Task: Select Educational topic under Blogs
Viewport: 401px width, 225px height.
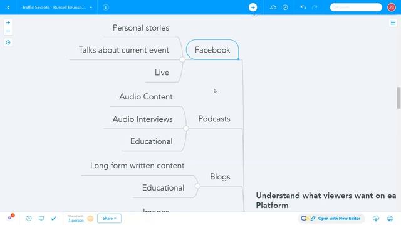Action: (163, 188)
